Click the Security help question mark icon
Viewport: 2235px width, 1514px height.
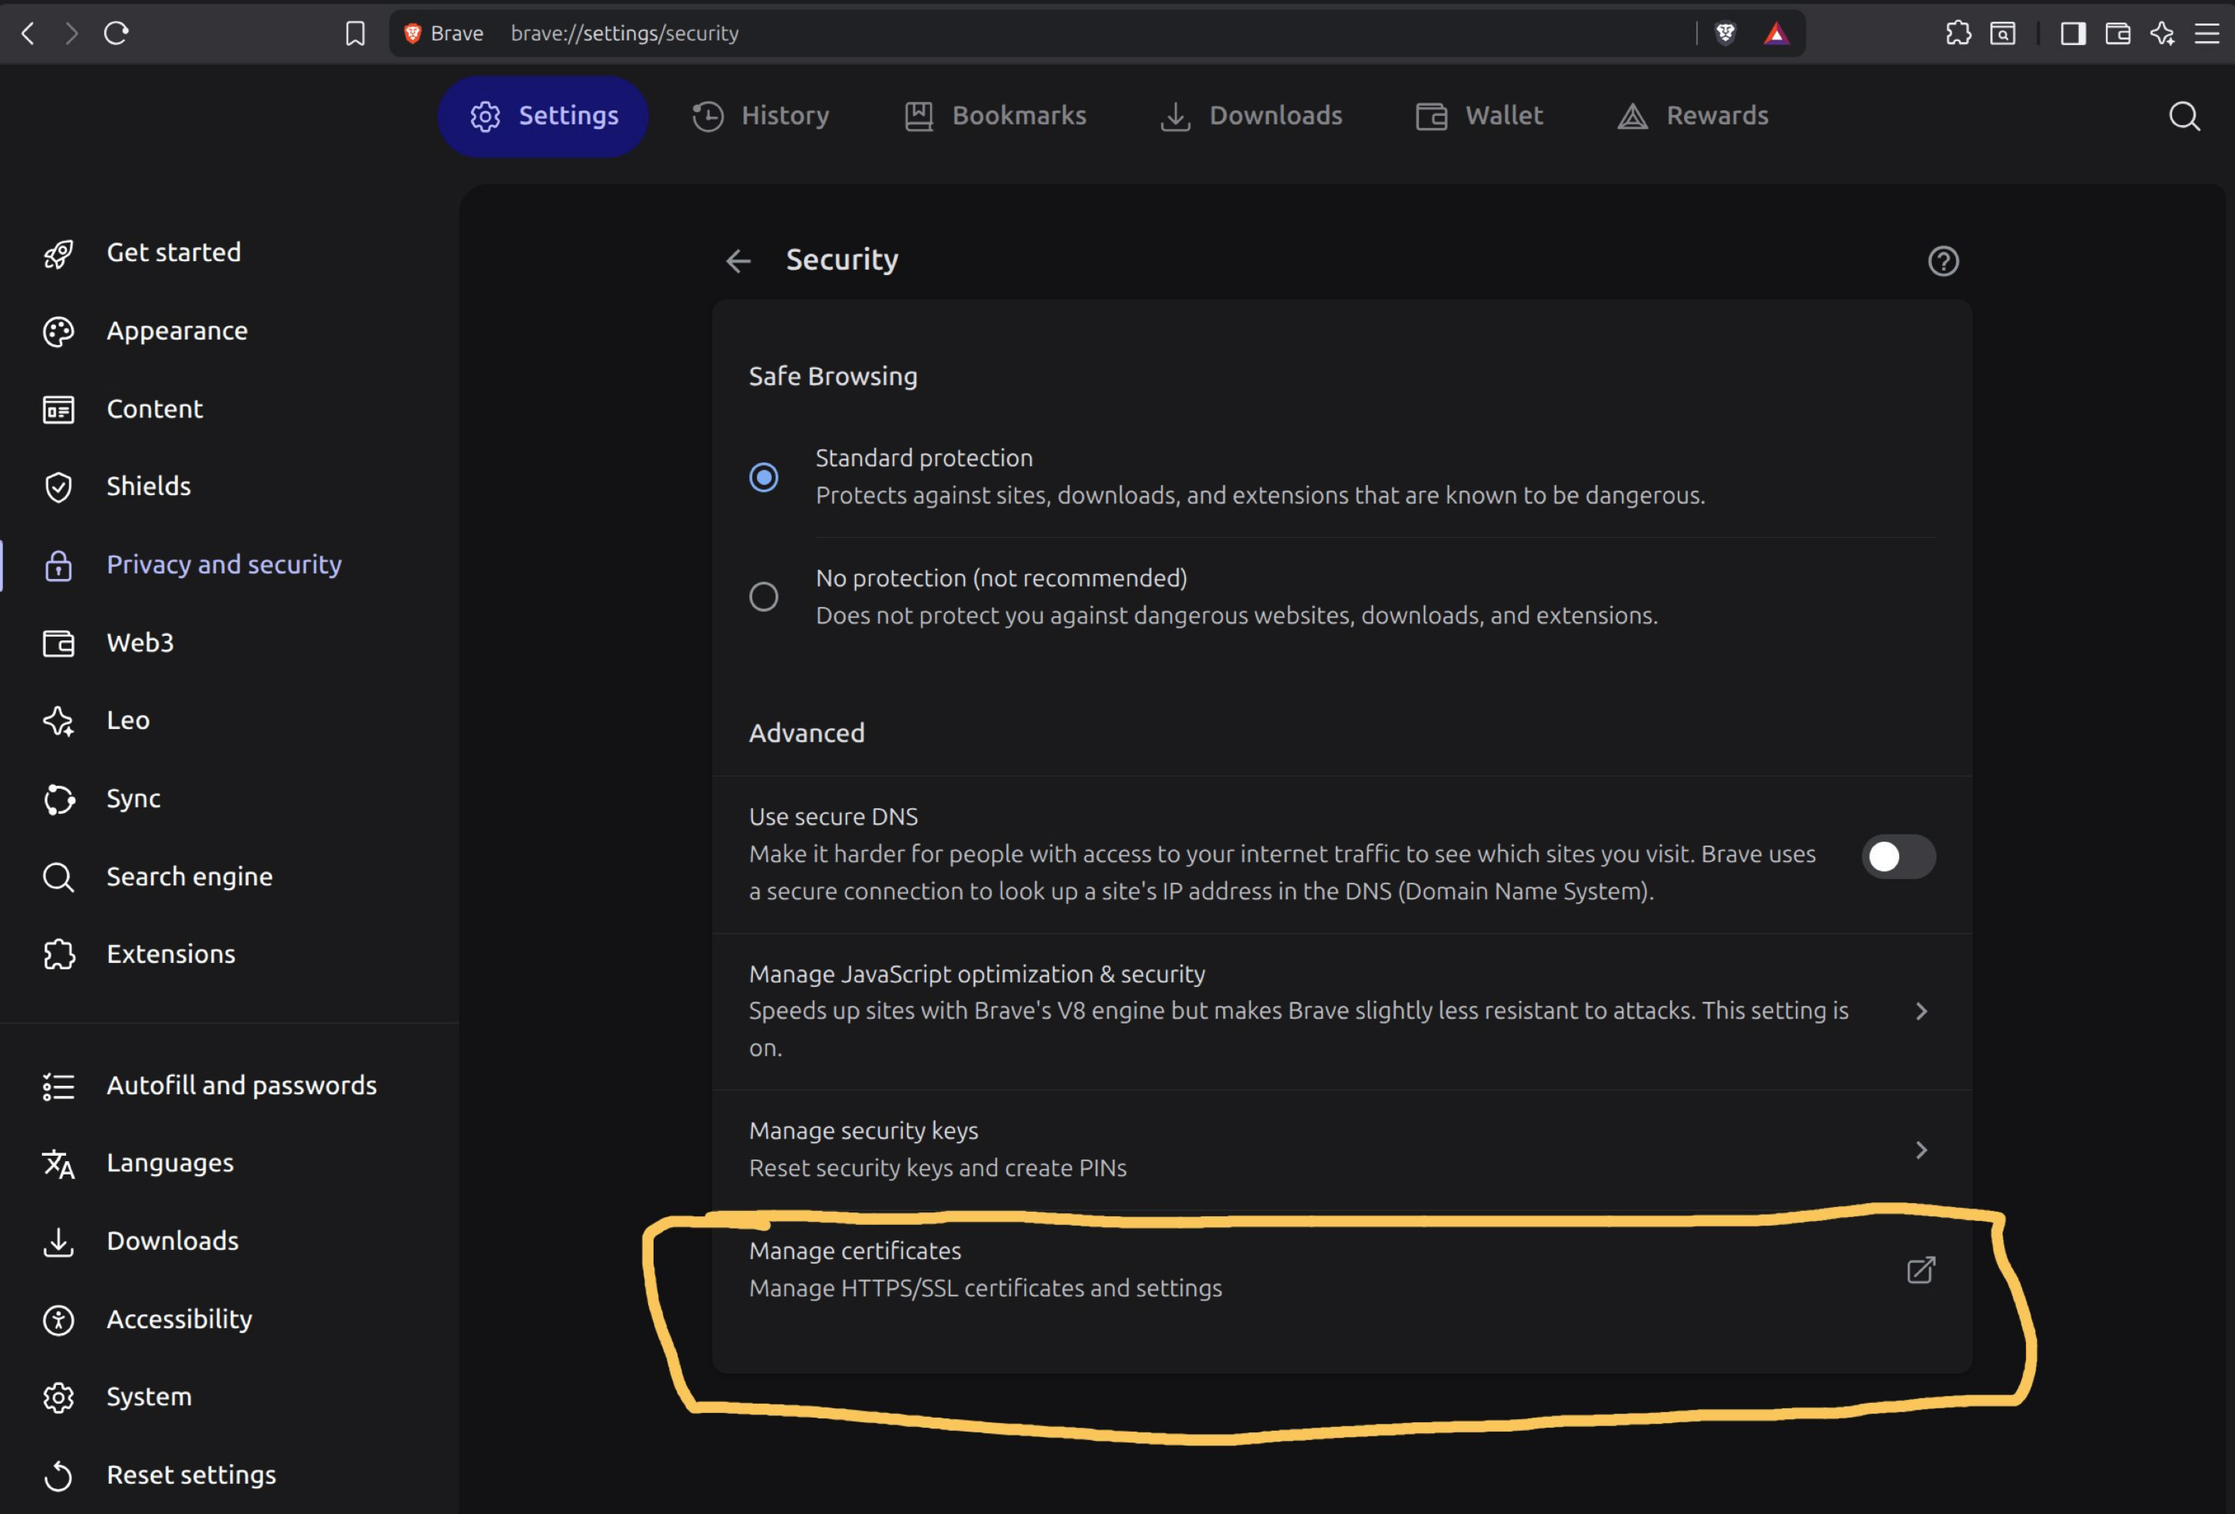(1943, 260)
